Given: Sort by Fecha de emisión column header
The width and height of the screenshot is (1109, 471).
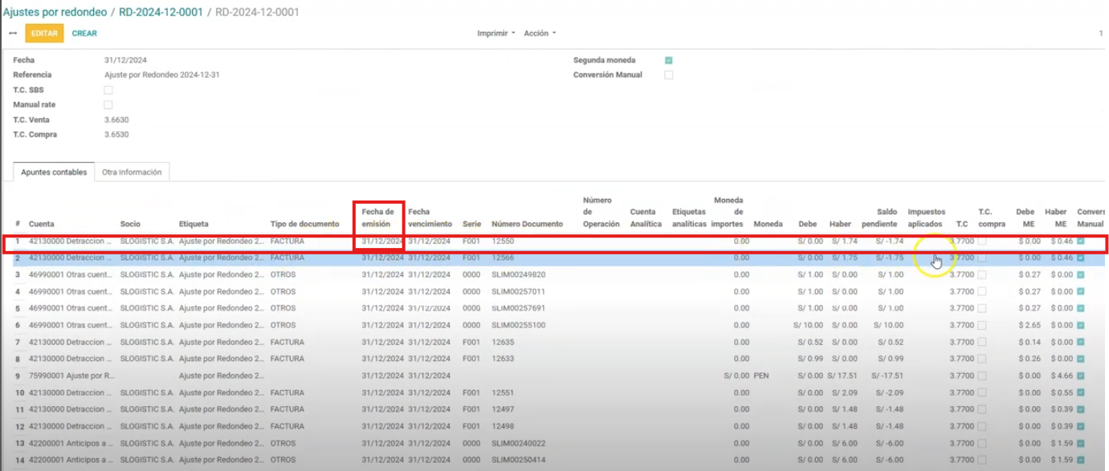Looking at the screenshot, I should click(x=377, y=217).
